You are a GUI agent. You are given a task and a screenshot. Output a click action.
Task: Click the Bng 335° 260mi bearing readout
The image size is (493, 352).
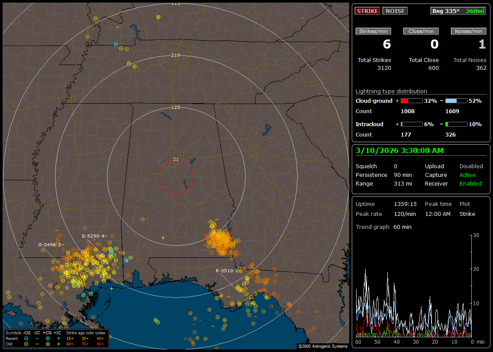[458, 11]
